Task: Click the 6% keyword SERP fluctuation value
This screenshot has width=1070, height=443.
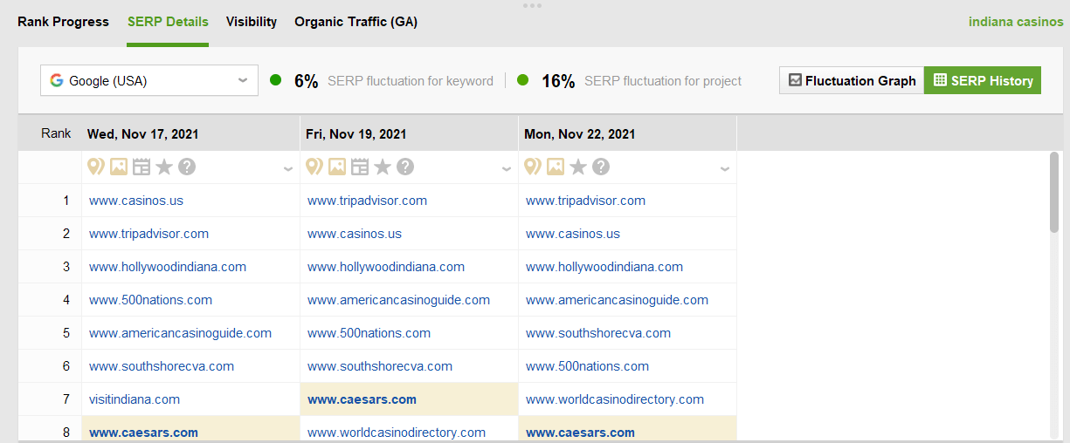Action: (x=306, y=81)
